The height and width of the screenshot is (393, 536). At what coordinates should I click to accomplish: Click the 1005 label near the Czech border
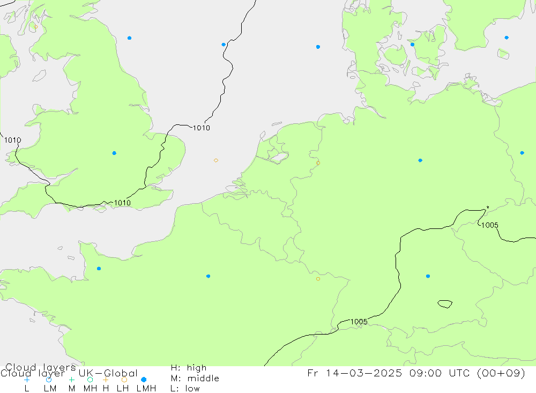click(489, 225)
